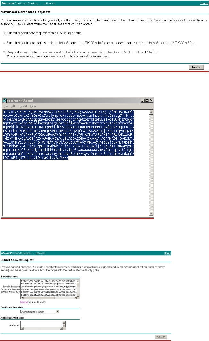This screenshot has height=341, width=209.
Task: Click the Submit > button
Action: click(x=161, y=337)
